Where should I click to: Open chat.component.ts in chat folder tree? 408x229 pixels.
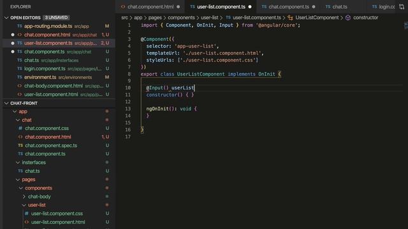tap(59, 154)
